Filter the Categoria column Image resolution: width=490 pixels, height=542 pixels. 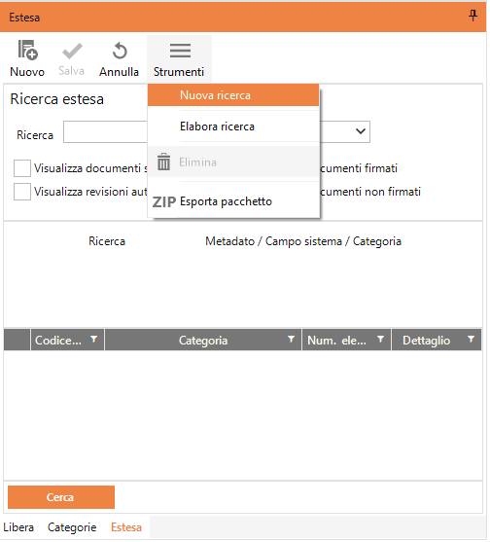tap(291, 339)
